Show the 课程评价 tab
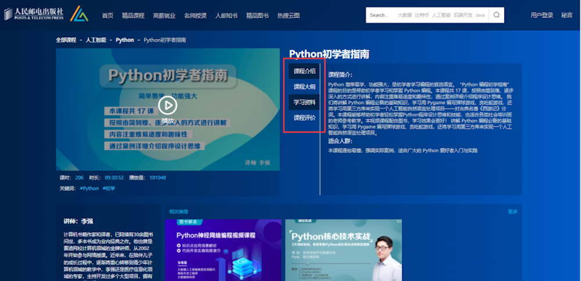 click(304, 118)
